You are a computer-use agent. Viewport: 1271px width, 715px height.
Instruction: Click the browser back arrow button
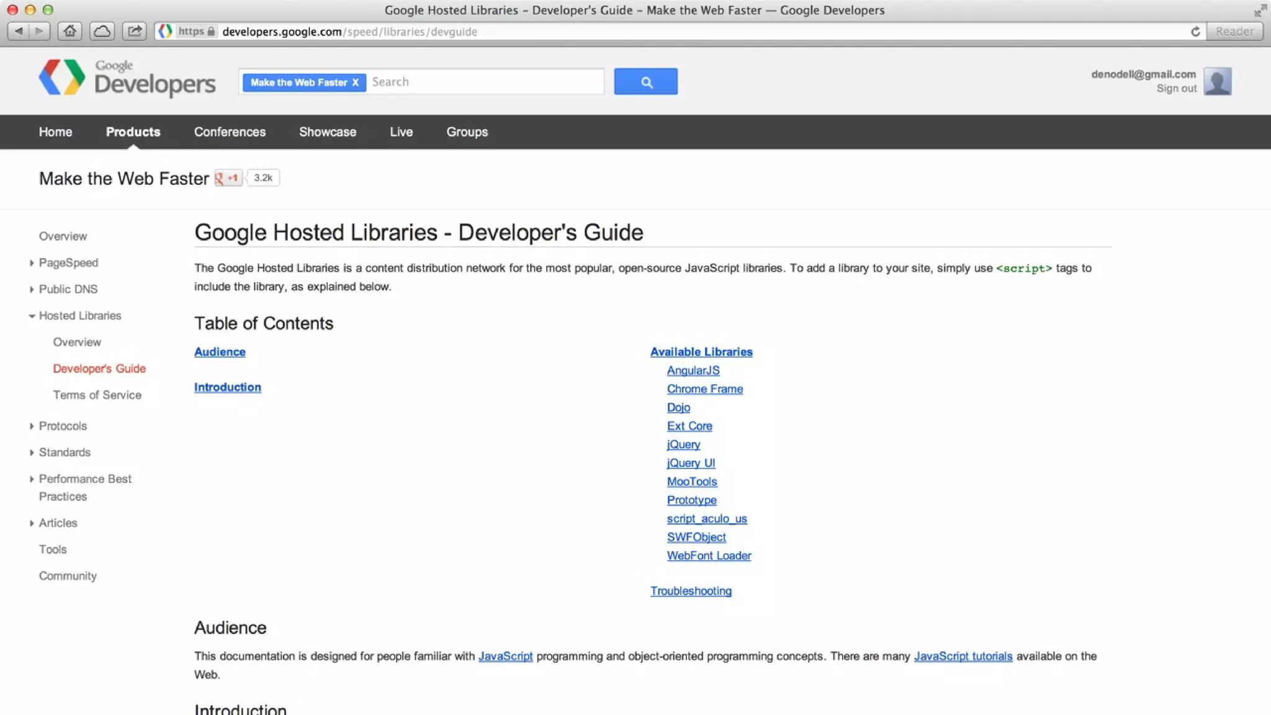[19, 31]
